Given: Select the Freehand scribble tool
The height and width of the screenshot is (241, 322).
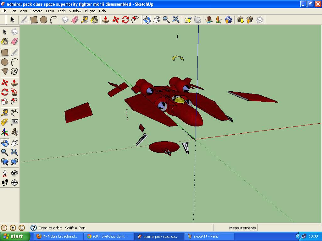Looking at the screenshot, I should [14, 72].
